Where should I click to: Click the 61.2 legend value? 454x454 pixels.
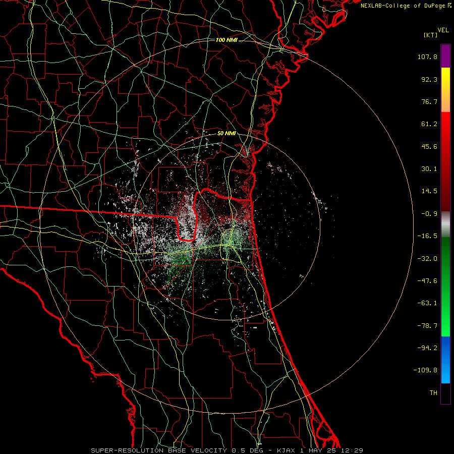[429, 124]
